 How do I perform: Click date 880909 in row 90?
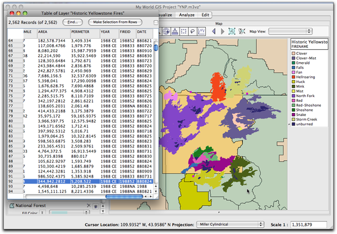[x=144, y=171]
